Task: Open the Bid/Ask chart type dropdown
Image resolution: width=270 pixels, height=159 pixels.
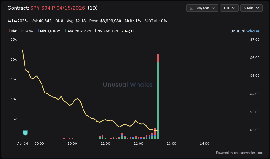Action: 202,8
